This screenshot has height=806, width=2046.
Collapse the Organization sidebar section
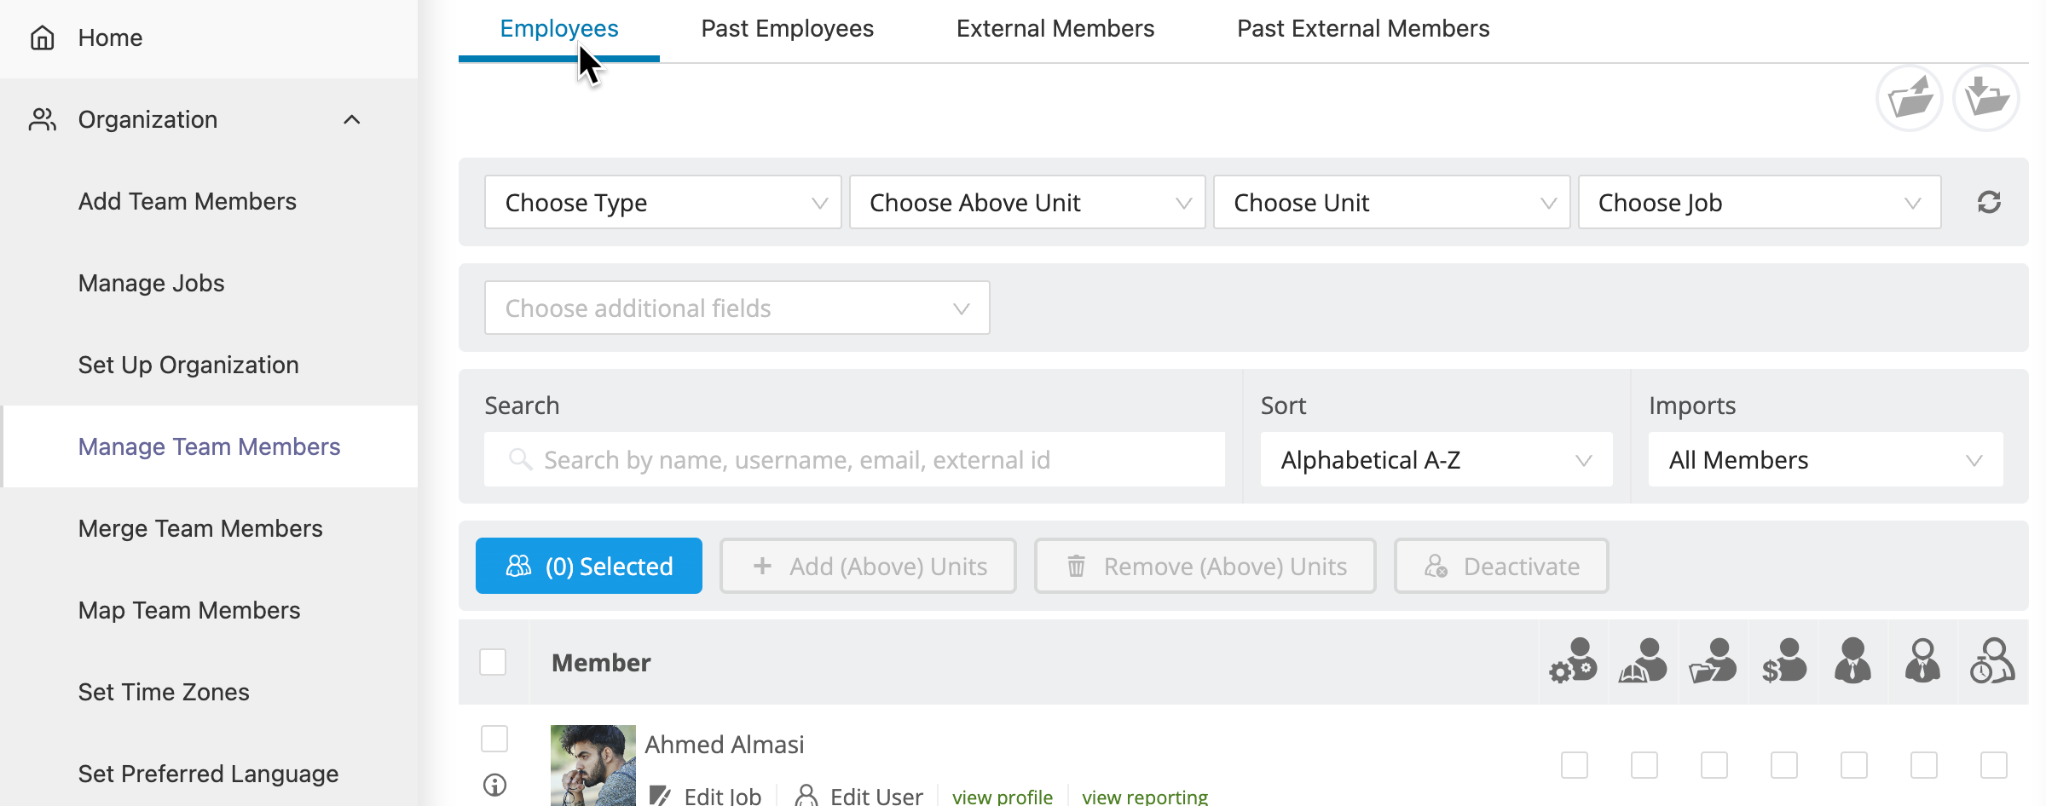pos(351,119)
